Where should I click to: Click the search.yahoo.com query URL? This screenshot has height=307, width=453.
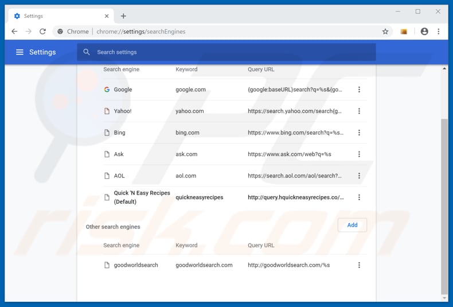pos(295,111)
